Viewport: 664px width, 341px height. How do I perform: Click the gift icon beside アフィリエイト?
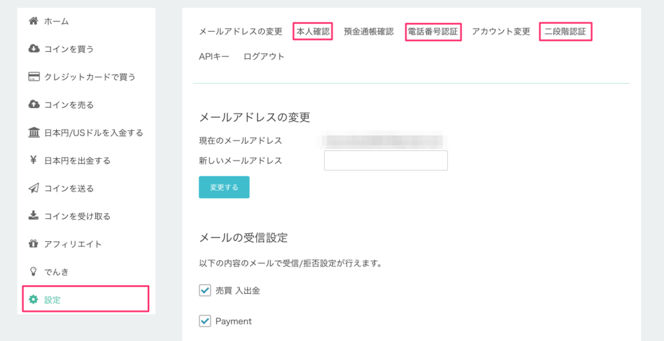point(34,244)
